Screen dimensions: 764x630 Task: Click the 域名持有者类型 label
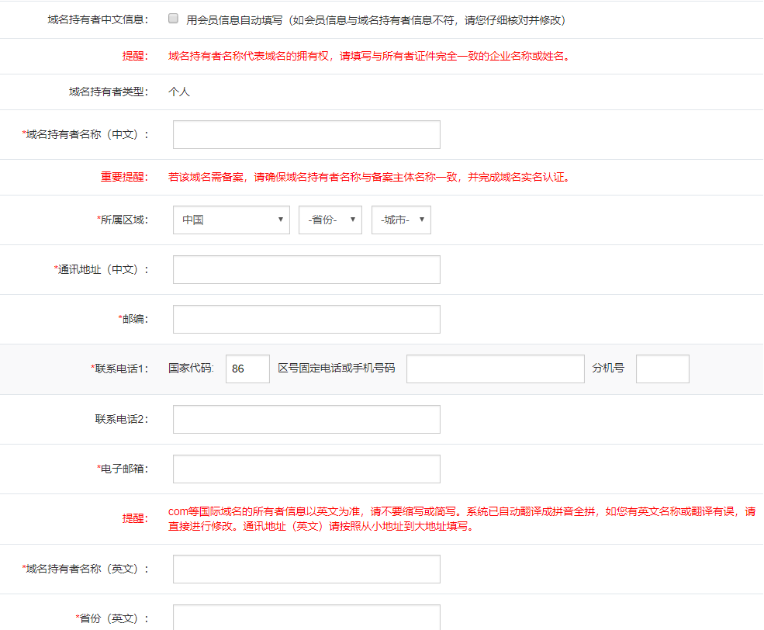coord(109,92)
